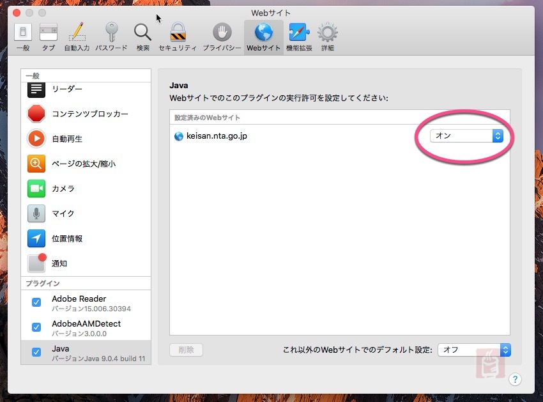This screenshot has height=402, width=543.
Task: Open the オン dropdown for keisan.nta.go.jp
Action: 466,135
